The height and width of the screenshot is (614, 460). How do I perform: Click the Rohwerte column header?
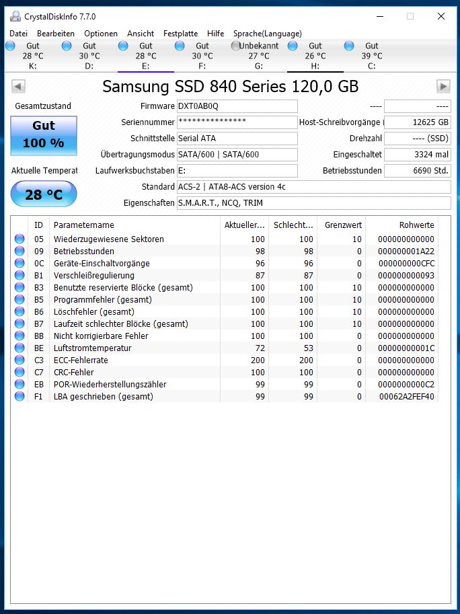402,225
